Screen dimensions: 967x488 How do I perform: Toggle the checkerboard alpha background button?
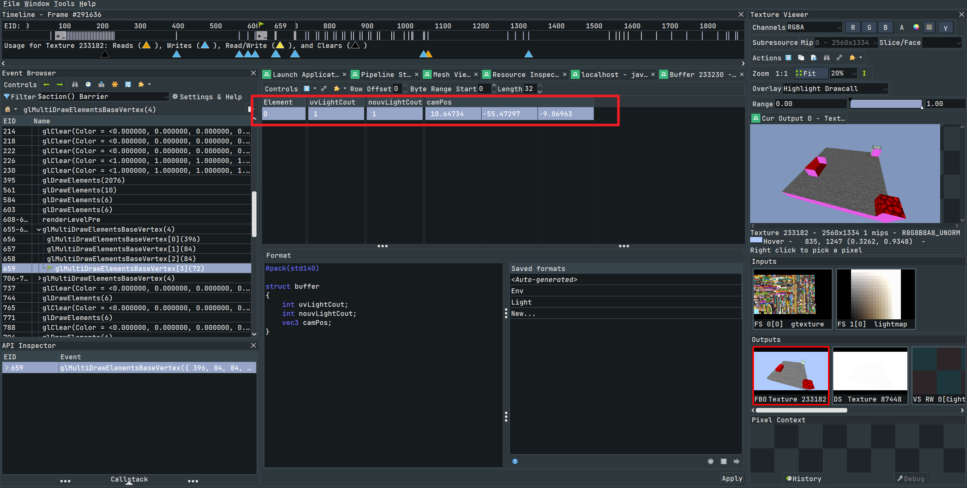coord(929,27)
